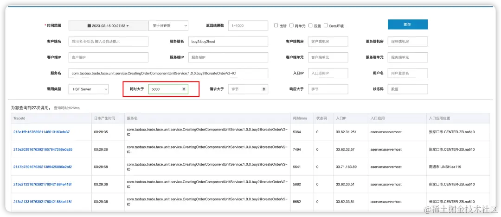Click the 服务名 service name input field
This screenshot has width=501, height=217.
tap(168, 73)
